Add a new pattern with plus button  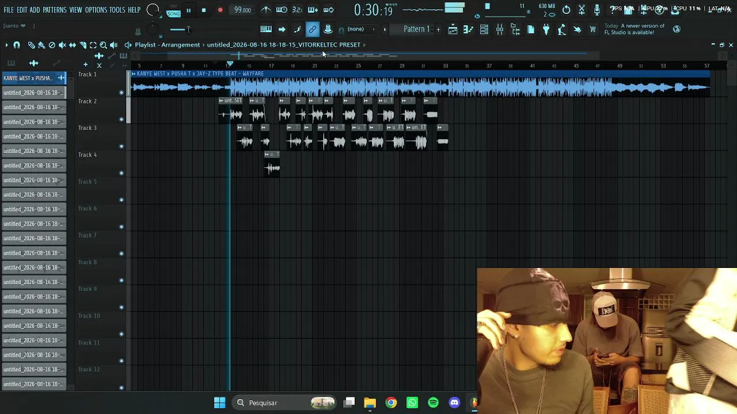pos(438,29)
